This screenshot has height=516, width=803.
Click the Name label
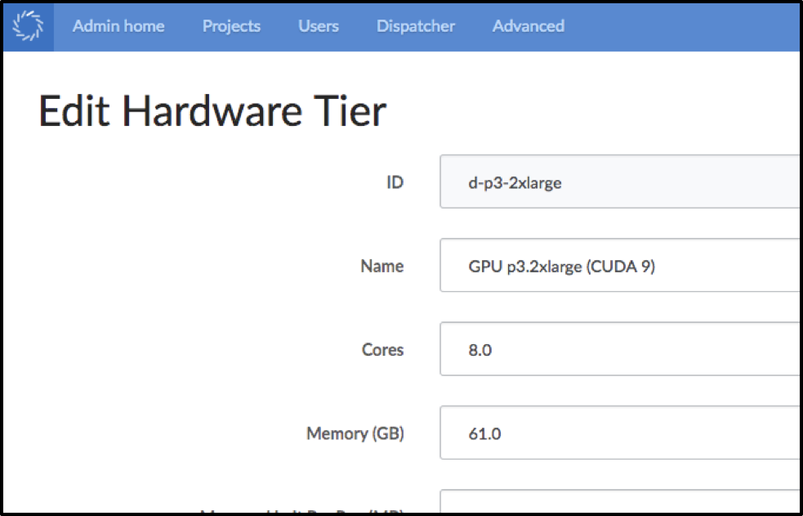[381, 266]
